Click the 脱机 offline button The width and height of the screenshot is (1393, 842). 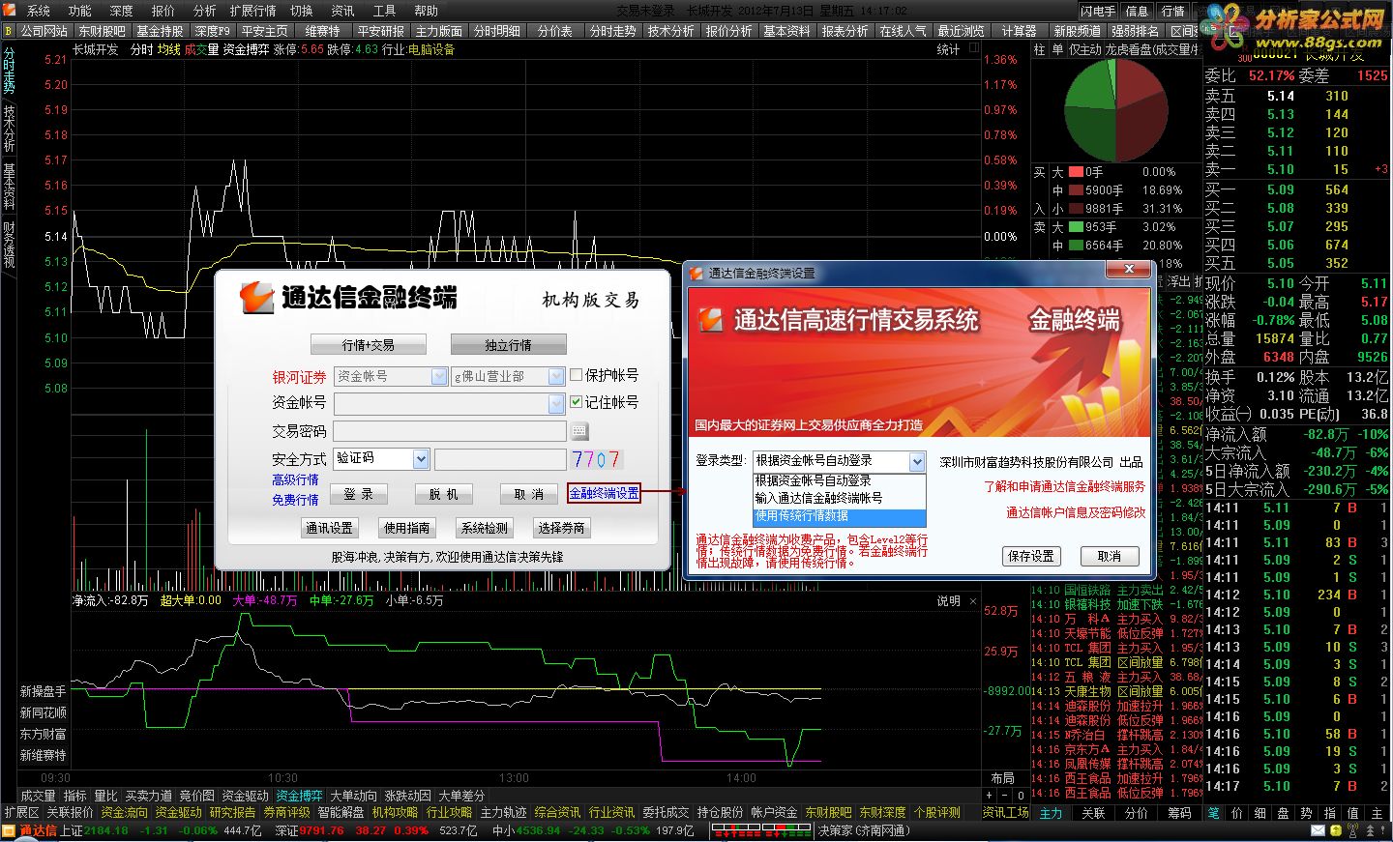click(x=443, y=494)
